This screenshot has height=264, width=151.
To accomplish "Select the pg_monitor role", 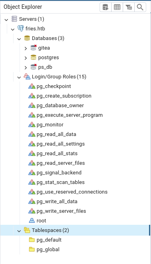I will pos(50,124).
